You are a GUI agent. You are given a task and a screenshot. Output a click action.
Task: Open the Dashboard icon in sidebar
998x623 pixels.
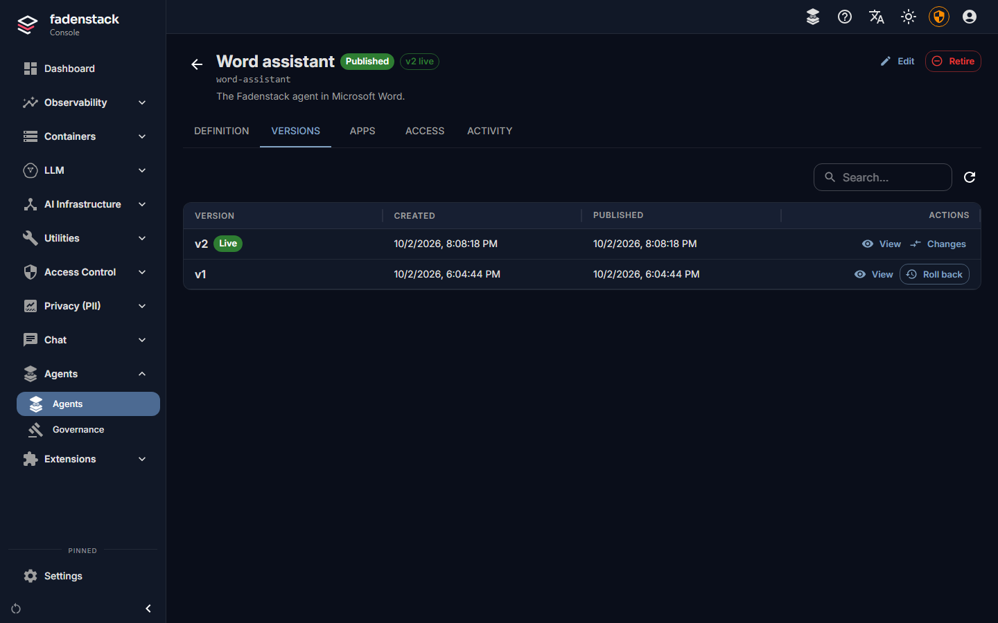pyautogui.click(x=30, y=69)
